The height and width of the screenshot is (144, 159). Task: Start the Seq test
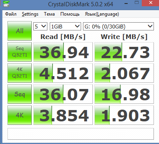20,94
